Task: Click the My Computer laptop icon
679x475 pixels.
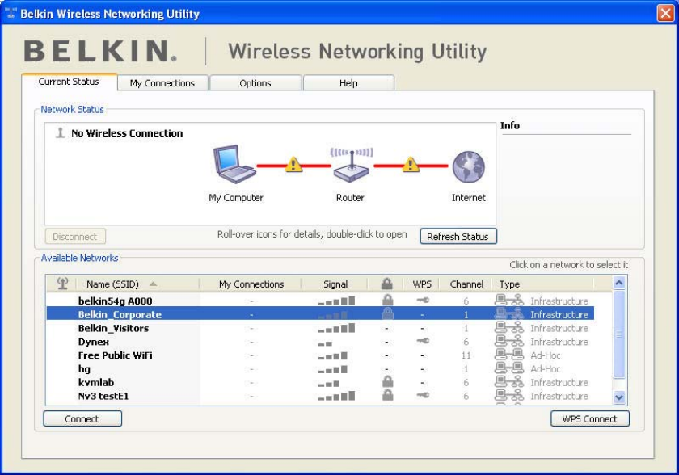Action: pyautogui.click(x=234, y=165)
